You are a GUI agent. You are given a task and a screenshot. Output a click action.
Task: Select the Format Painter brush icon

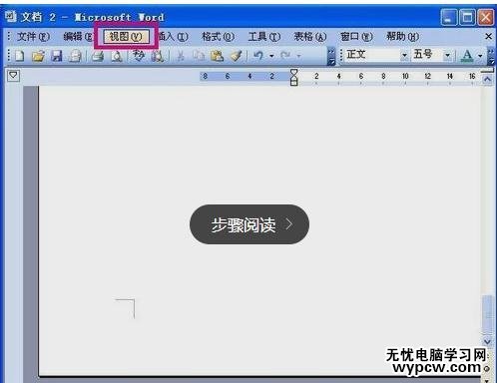coord(237,56)
